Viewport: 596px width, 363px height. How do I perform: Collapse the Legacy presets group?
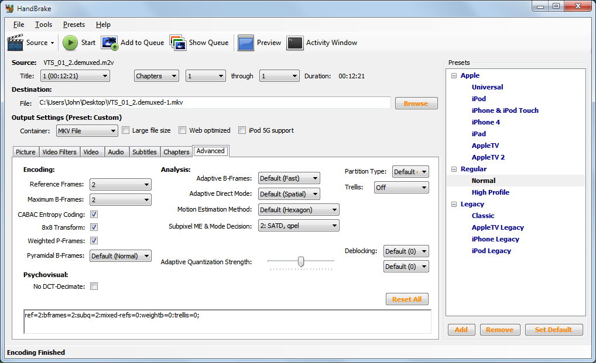(x=454, y=204)
